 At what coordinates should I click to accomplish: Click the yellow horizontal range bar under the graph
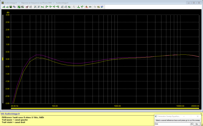(x=105, y=108)
